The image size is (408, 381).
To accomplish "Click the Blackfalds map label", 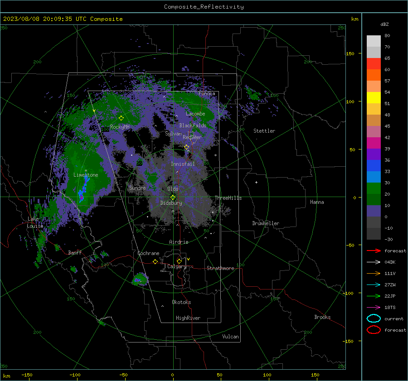I will (x=193, y=125).
